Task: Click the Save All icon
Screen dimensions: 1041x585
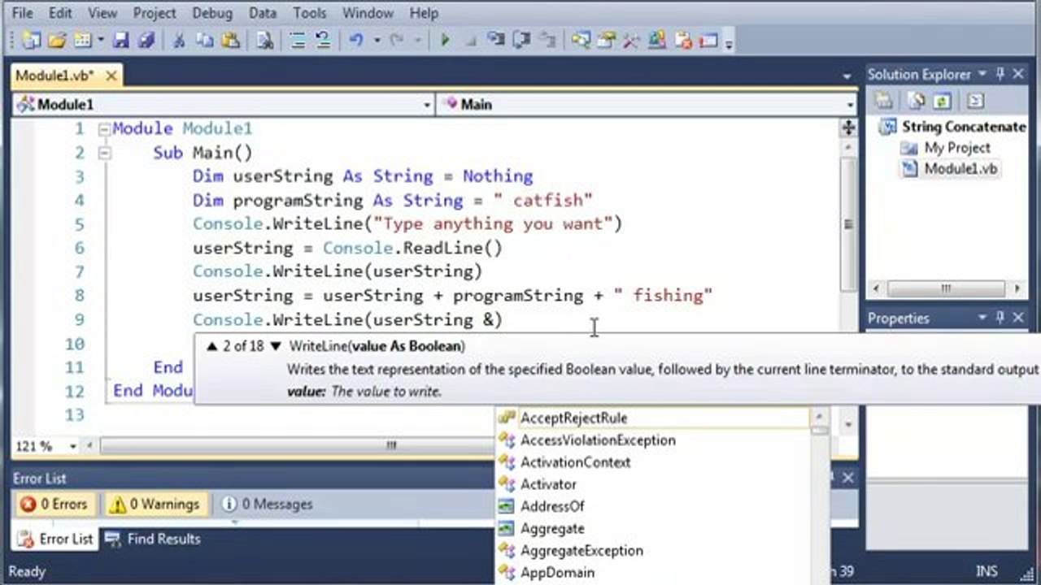Action: pyautogui.click(x=146, y=40)
